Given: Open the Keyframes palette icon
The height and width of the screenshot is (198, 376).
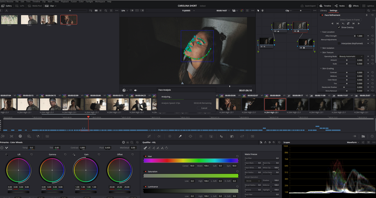Looking at the screenshot, I should [x=354, y=136].
